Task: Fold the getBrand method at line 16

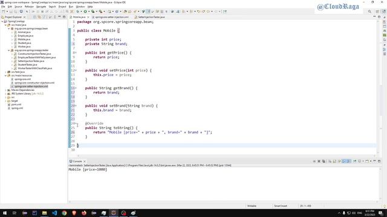Action: point(76,88)
